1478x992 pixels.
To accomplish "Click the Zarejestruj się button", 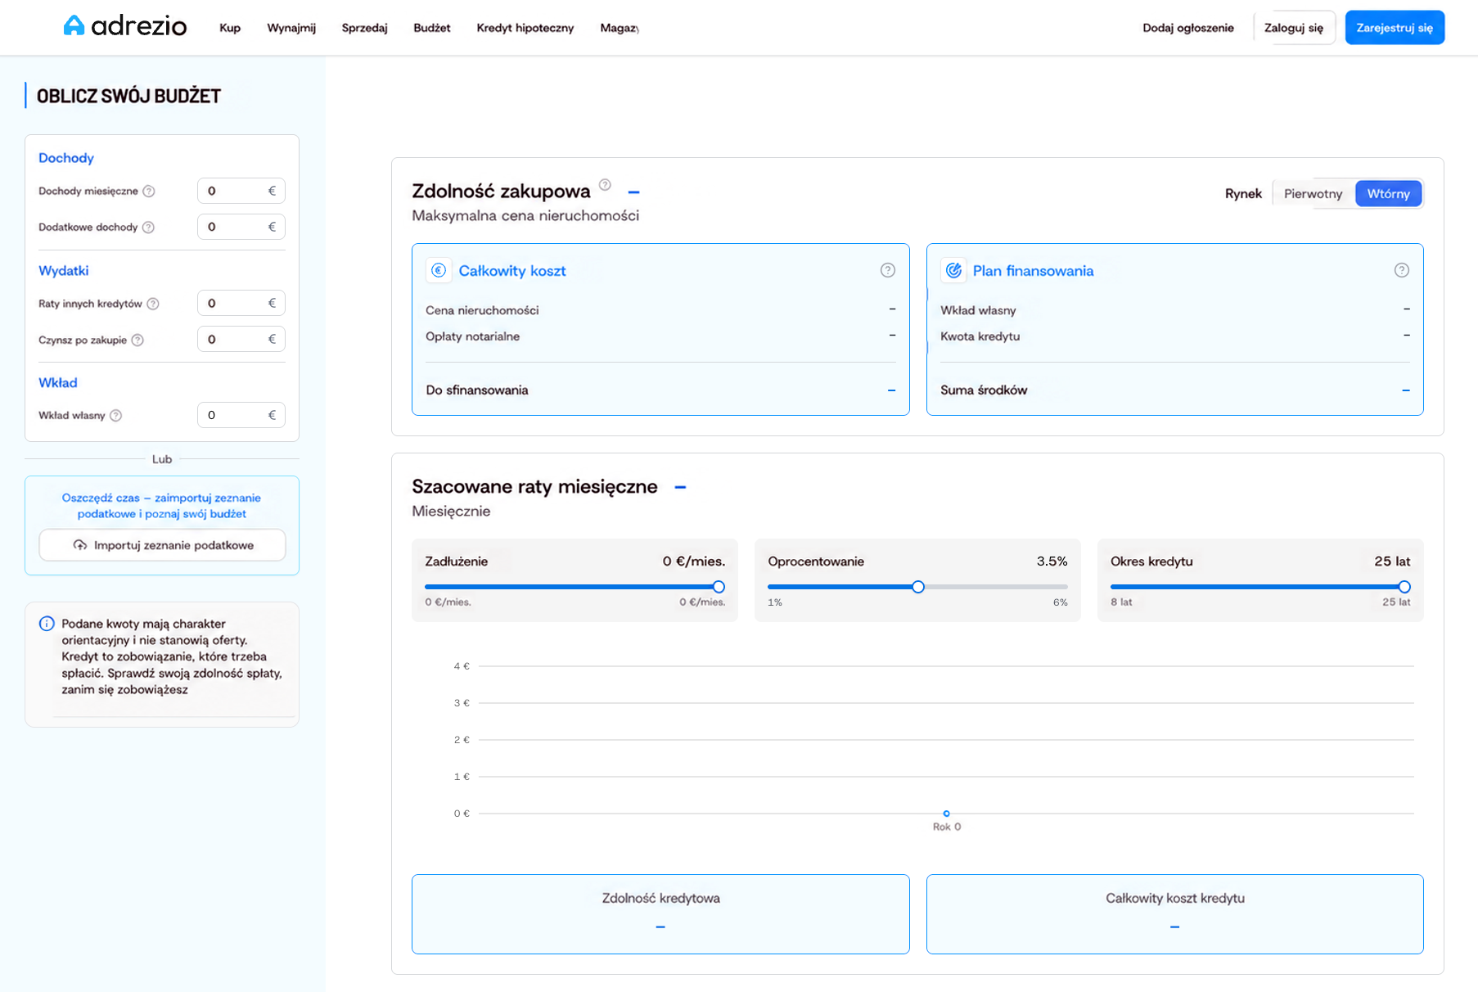I will pos(1395,28).
